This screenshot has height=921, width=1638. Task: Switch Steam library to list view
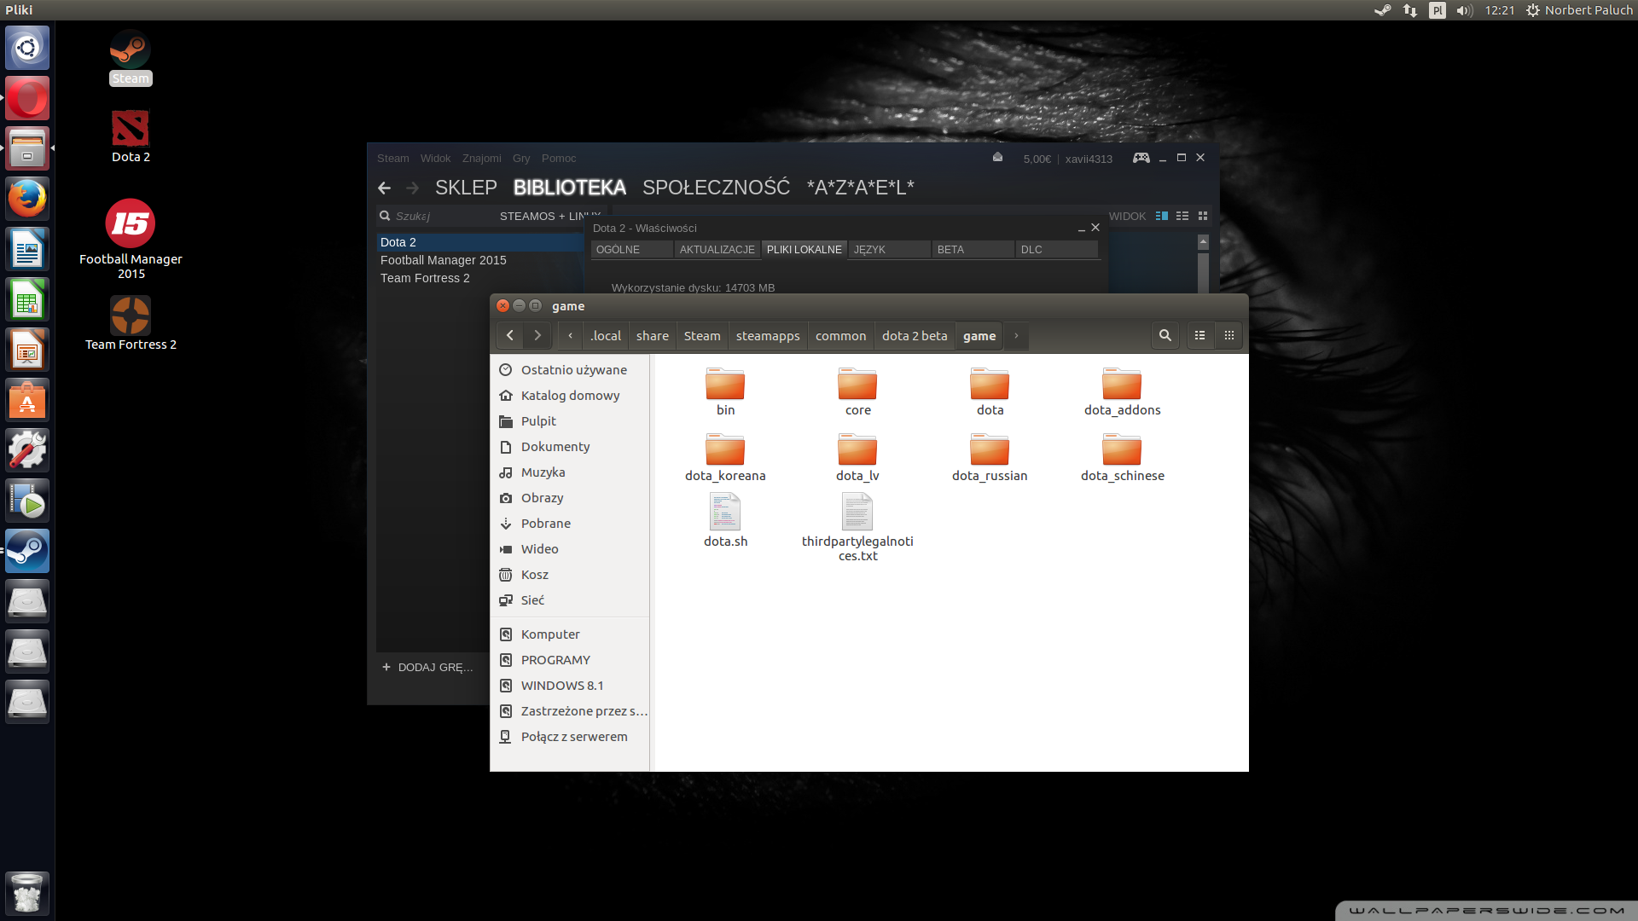1182,216
